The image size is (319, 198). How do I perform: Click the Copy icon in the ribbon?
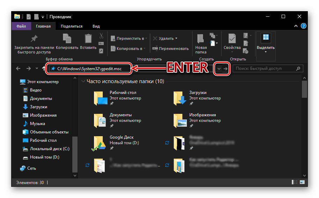(x=67, y=38)
